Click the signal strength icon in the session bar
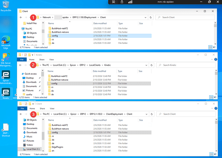The image size is (222, 158). pyautogui.click(x=130, y=2)
